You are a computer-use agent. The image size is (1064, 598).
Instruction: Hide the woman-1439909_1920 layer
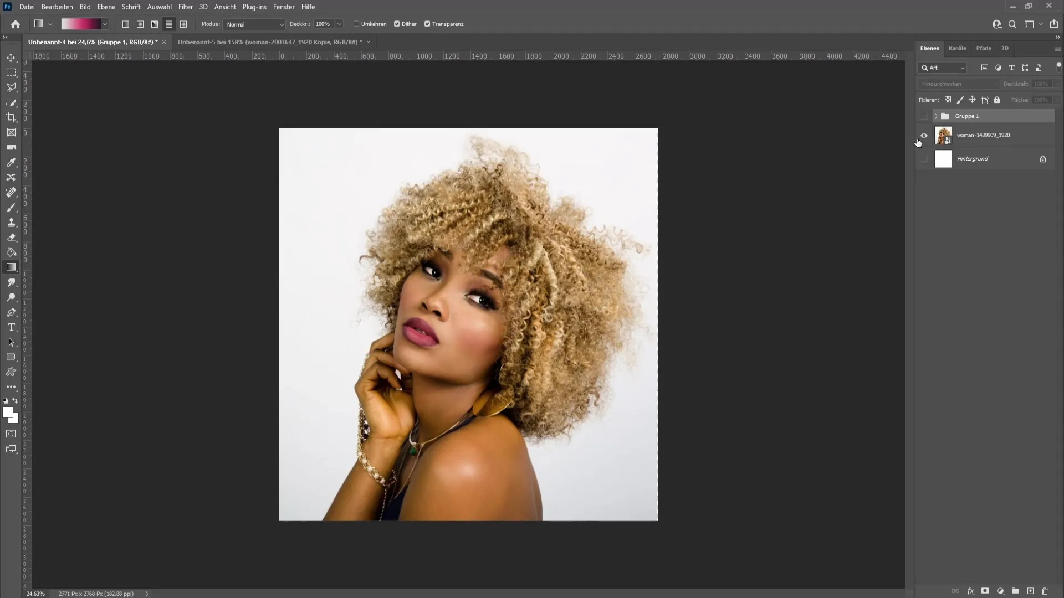[924, 135]
